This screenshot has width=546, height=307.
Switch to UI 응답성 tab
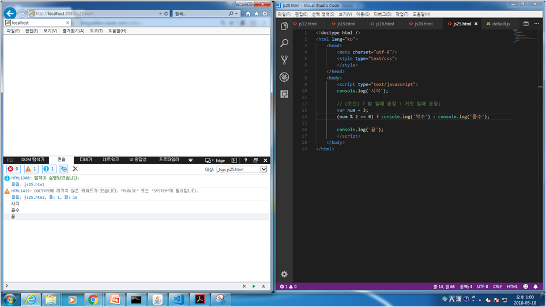click(138, 160)
